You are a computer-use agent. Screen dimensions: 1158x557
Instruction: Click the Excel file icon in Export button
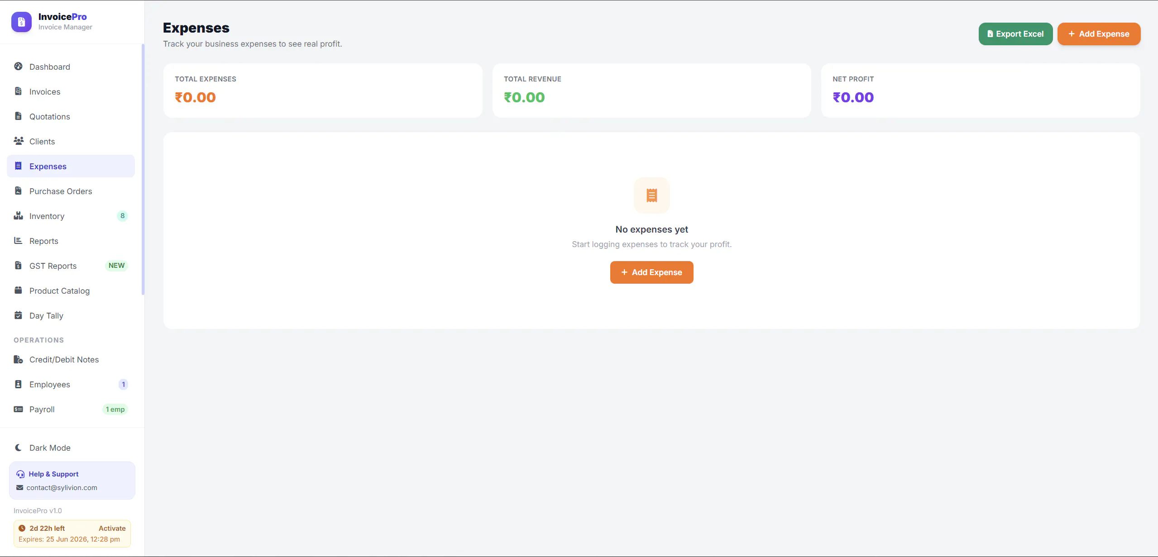(x=990, y=34)
